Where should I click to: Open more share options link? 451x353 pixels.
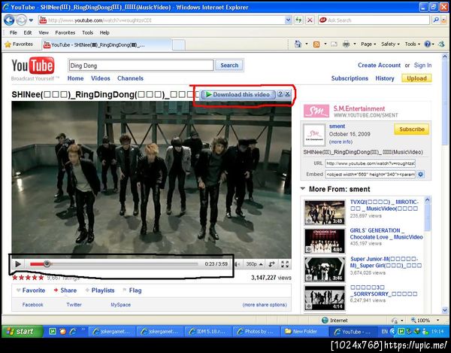click(265, 305)
